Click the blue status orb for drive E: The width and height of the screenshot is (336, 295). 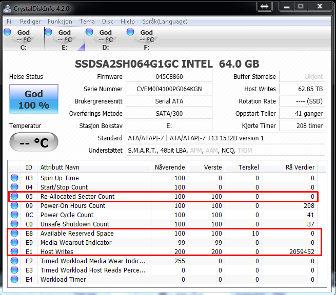[48, 32]
